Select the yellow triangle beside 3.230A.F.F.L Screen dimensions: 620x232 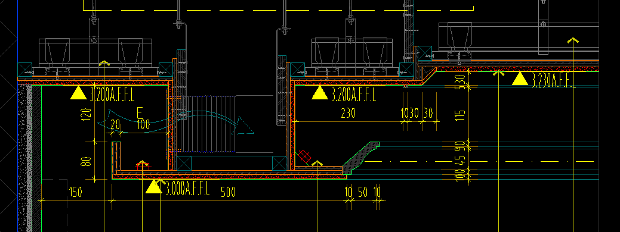pyautogui.click(x=520, y=79)
